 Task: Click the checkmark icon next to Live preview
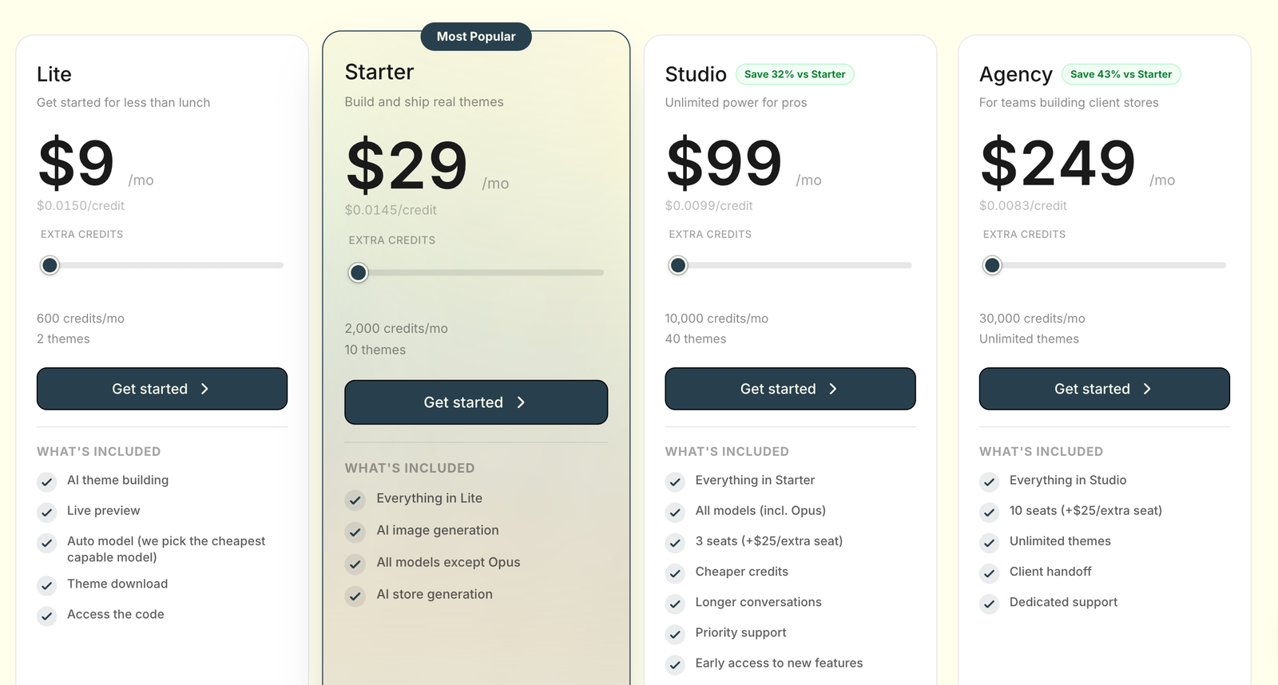click(x=47, y=512)
